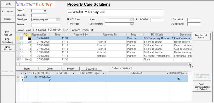This screenshot has height=103, width=214.
Task: Click the Boiler Servicing description cell
Action: point(183,52)
